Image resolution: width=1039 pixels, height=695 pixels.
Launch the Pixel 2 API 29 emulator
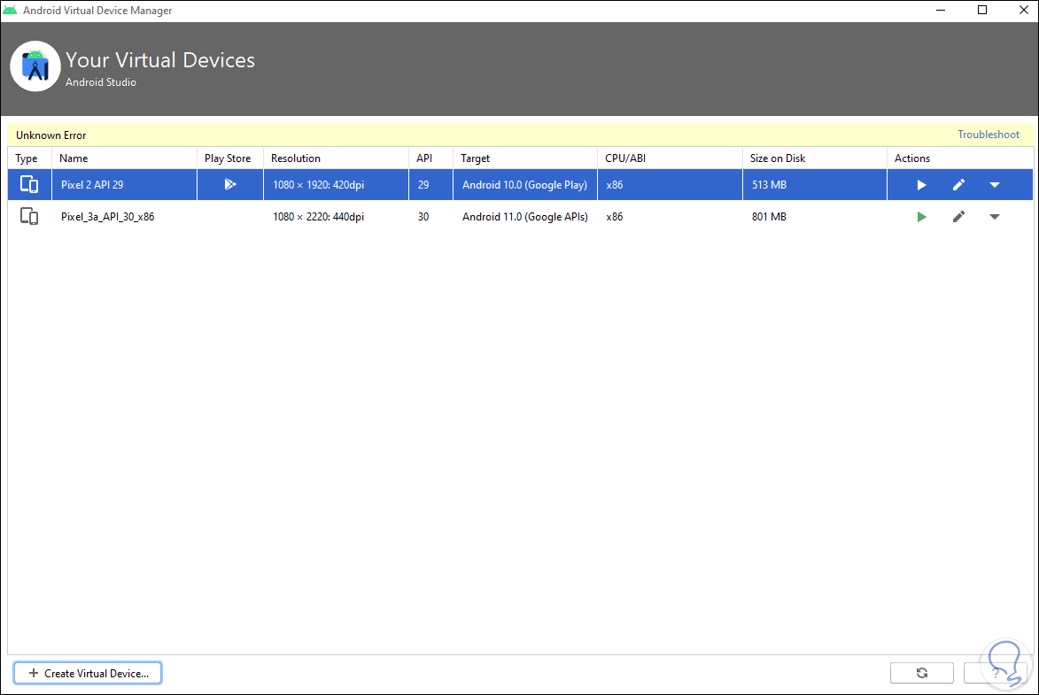click(921, 185)
